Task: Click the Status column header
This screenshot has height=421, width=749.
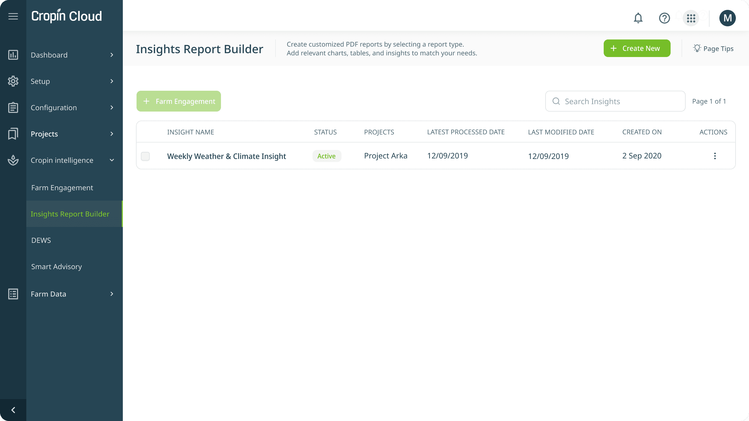Action: pyautogui.click(x=325, y=132)
